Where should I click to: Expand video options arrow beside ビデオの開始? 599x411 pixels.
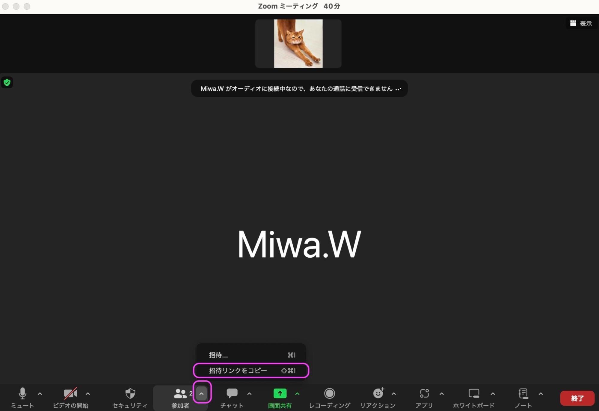point(88,394)
